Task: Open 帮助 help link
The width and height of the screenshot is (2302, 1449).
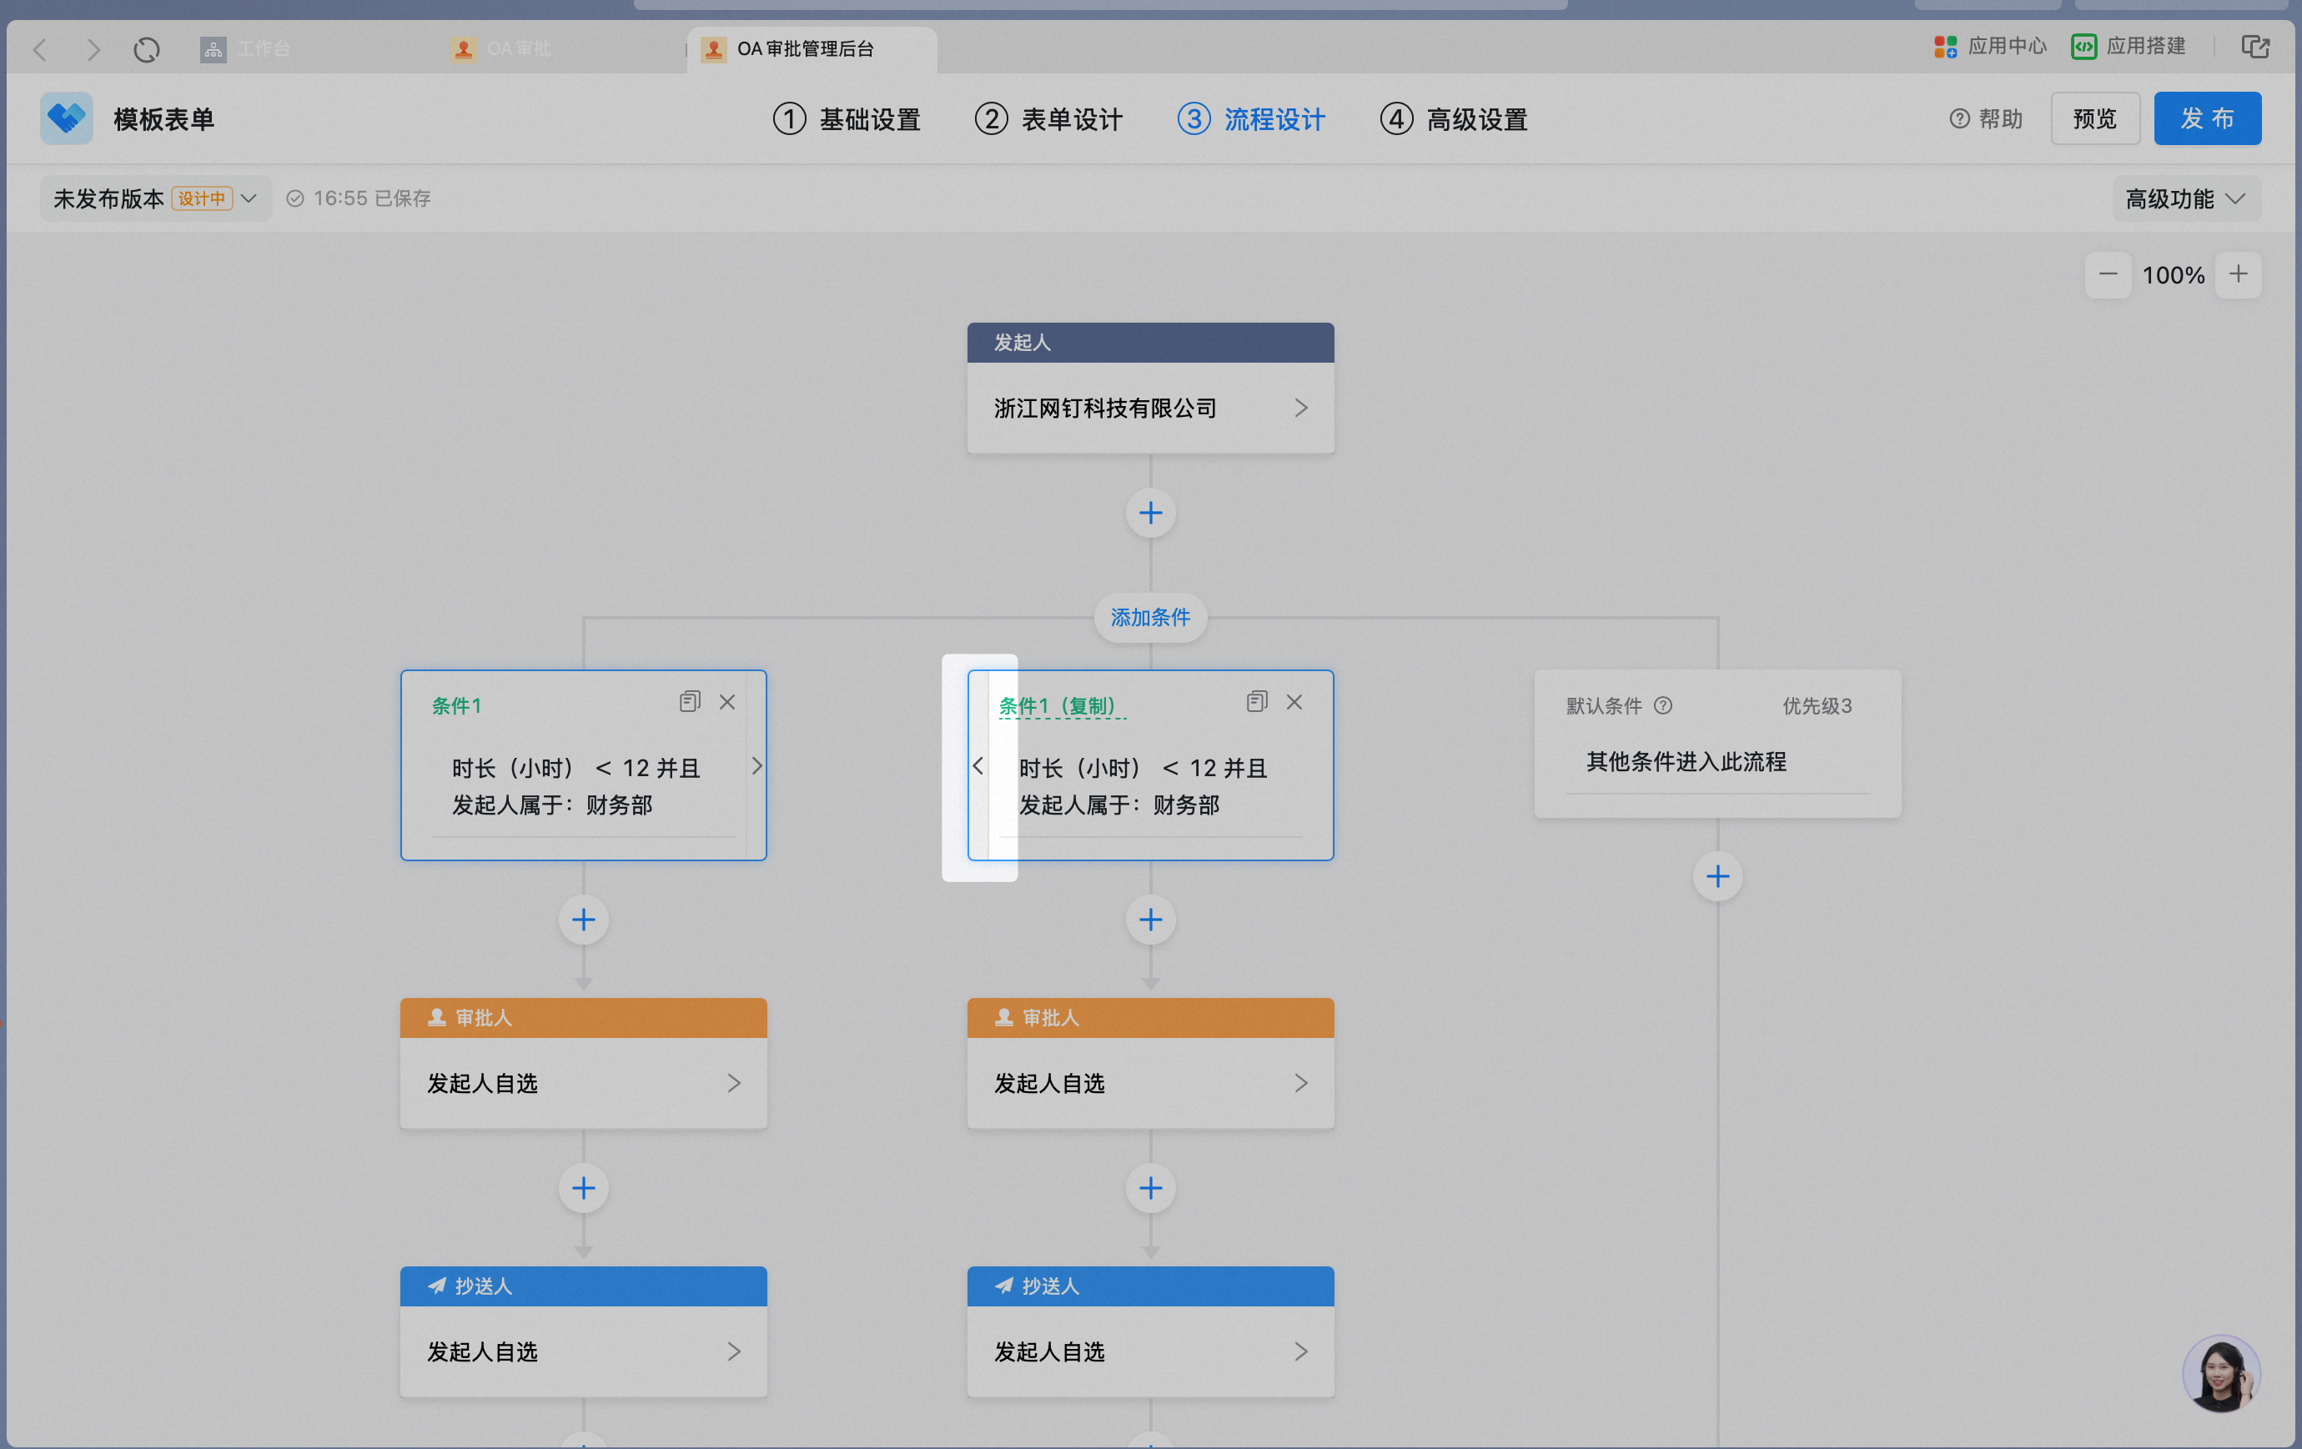Action: (x=1987, y=118)
